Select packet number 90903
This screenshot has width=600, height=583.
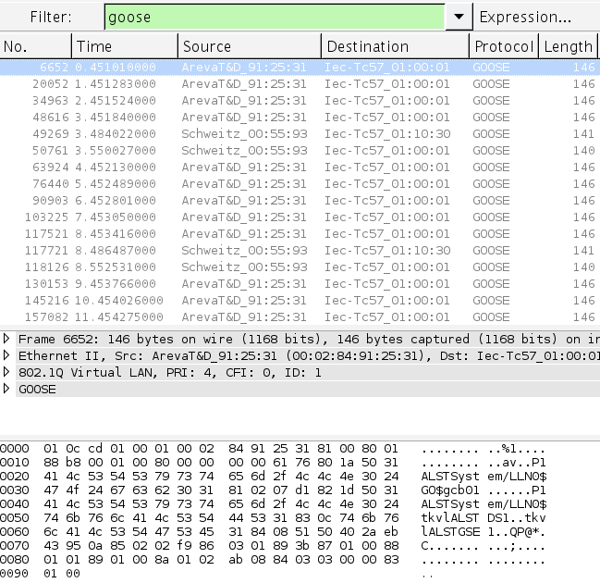coord(300,200)
